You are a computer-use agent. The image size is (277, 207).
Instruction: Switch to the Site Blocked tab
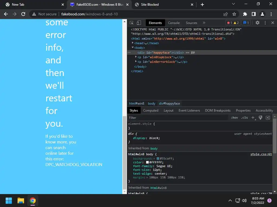[x=164, y=5]
